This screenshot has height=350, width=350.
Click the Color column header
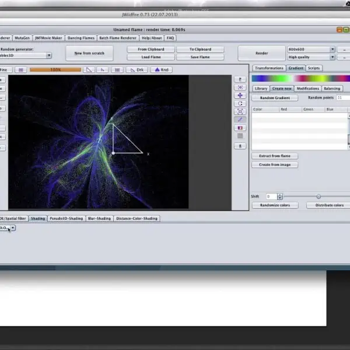[x=265, y=110]
